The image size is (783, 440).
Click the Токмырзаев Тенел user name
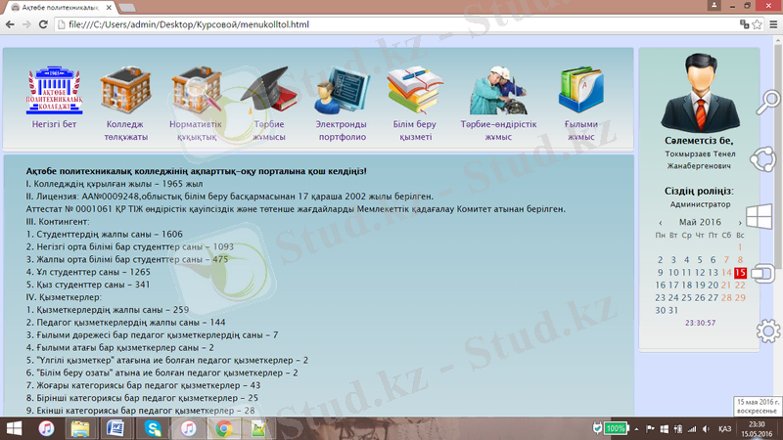700,154
